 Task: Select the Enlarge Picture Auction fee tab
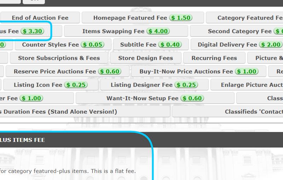(x=247, y=85)
